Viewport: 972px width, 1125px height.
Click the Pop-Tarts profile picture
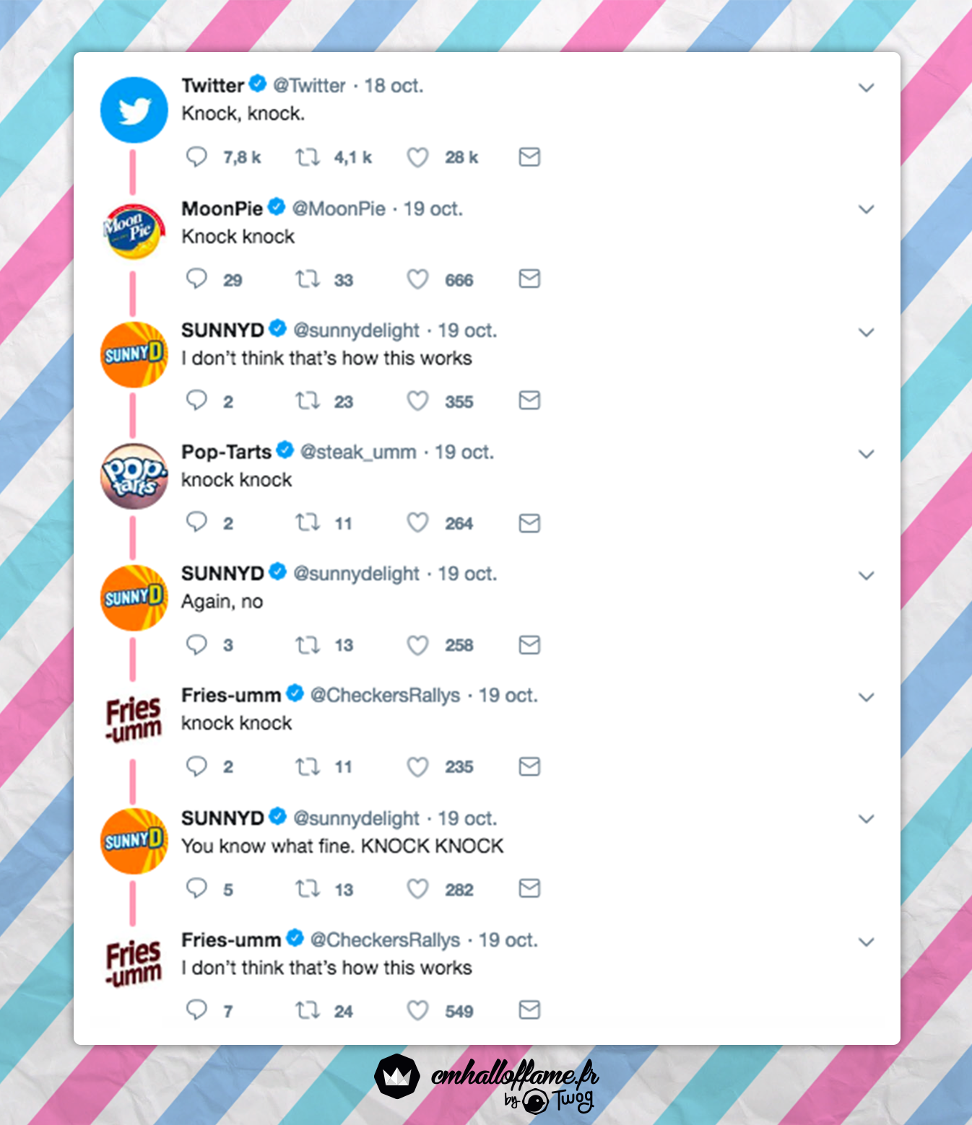(x=134, y=476)
